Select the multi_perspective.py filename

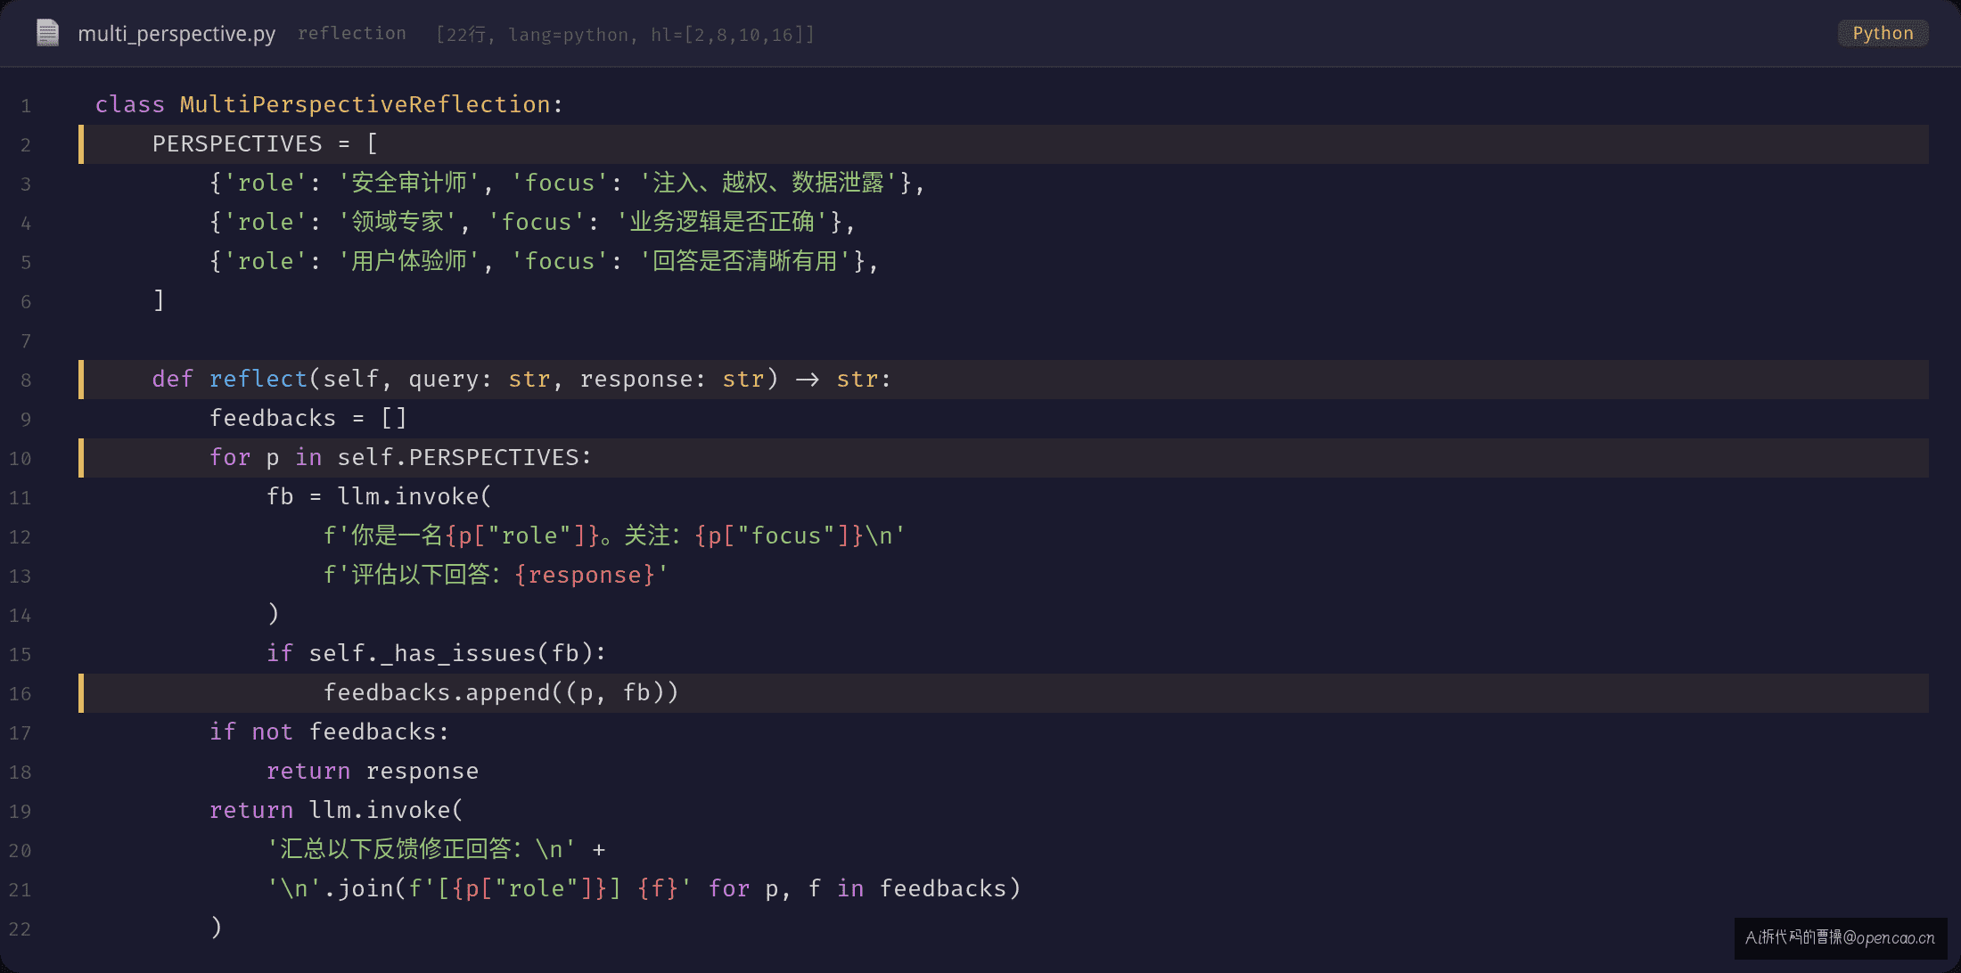[x=176, y=34]
